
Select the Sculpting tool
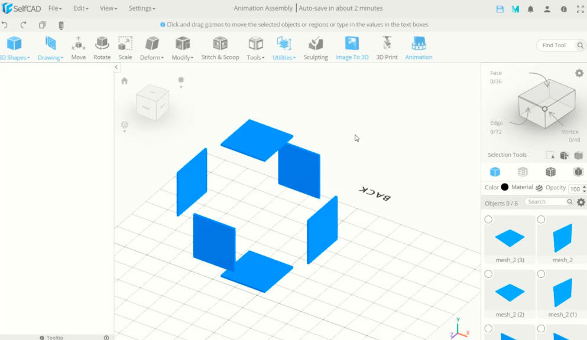[316, 48]
